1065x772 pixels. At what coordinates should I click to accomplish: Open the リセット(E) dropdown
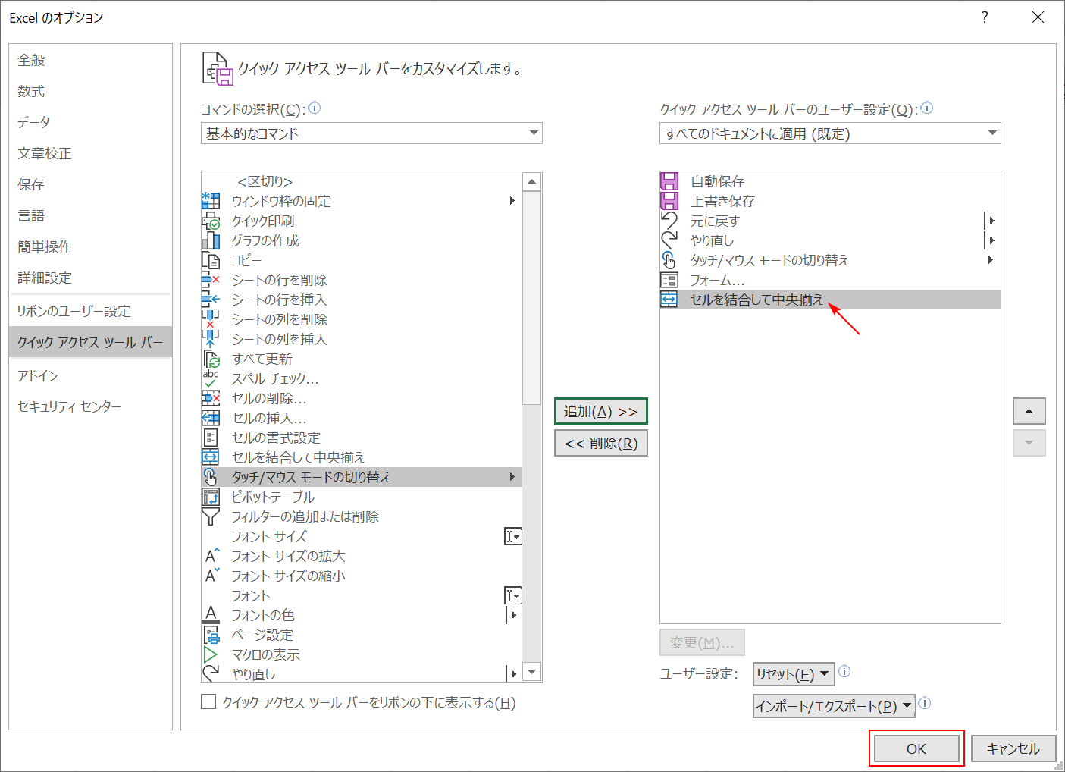(793, 673)
